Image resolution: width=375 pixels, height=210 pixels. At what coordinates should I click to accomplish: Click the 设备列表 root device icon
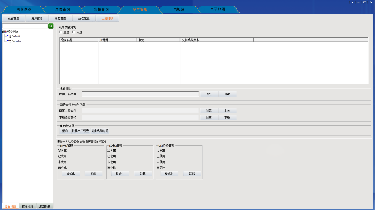pyautogui.click(x=4, y=32)
